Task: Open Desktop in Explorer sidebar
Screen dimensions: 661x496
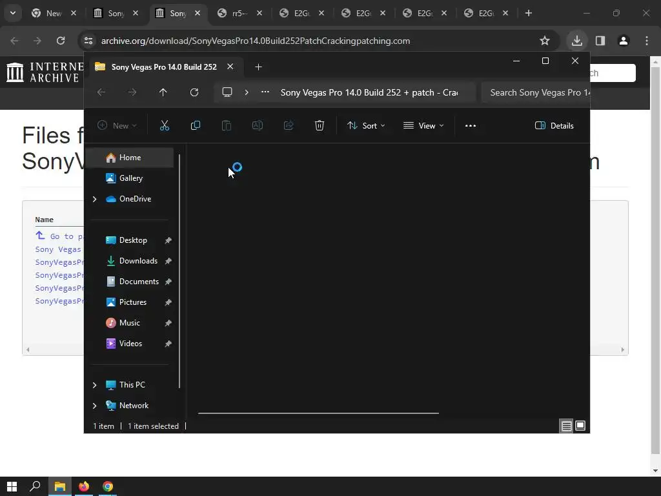Action: point(132,240)
